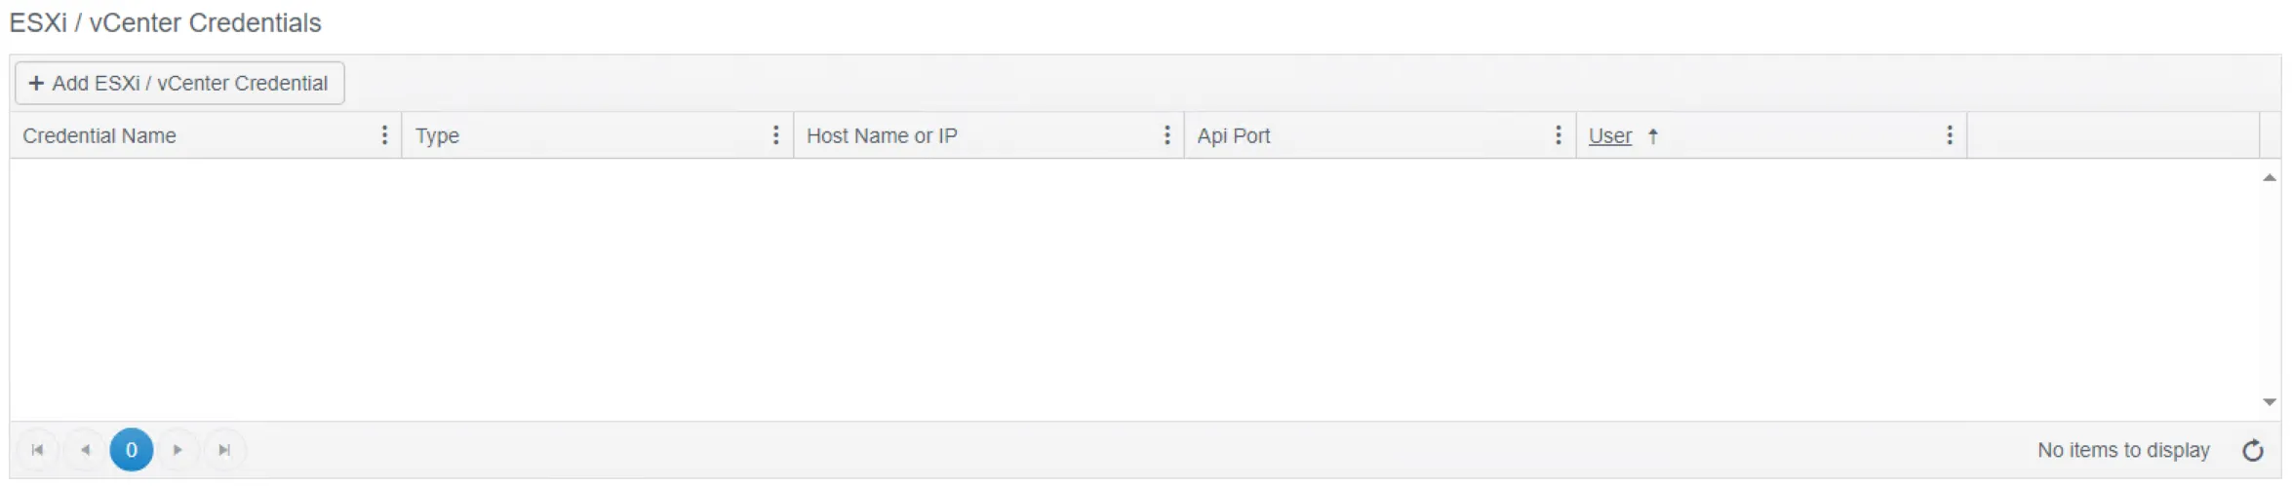Click Add ESXi / vCenter Credential button
Viewport: 2292px width, 486px height.
(x=179, y=83)
